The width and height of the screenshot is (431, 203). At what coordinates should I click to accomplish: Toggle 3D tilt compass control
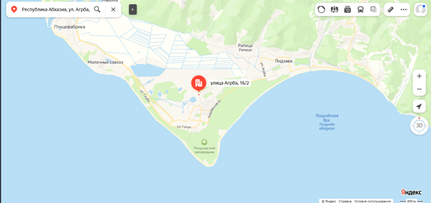pyautogui.click(x=419, y=126)
